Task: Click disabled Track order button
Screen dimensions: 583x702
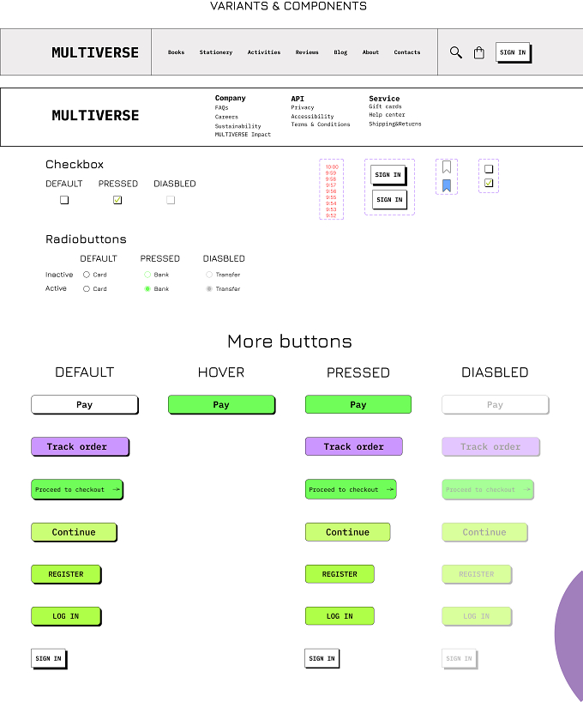Action: pos(490,447)
